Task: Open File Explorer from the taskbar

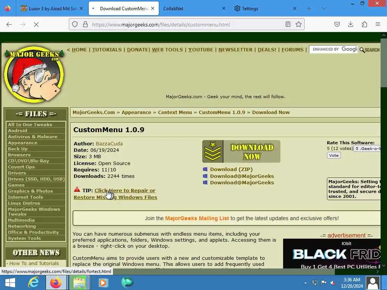Action: tap(79, 282)
